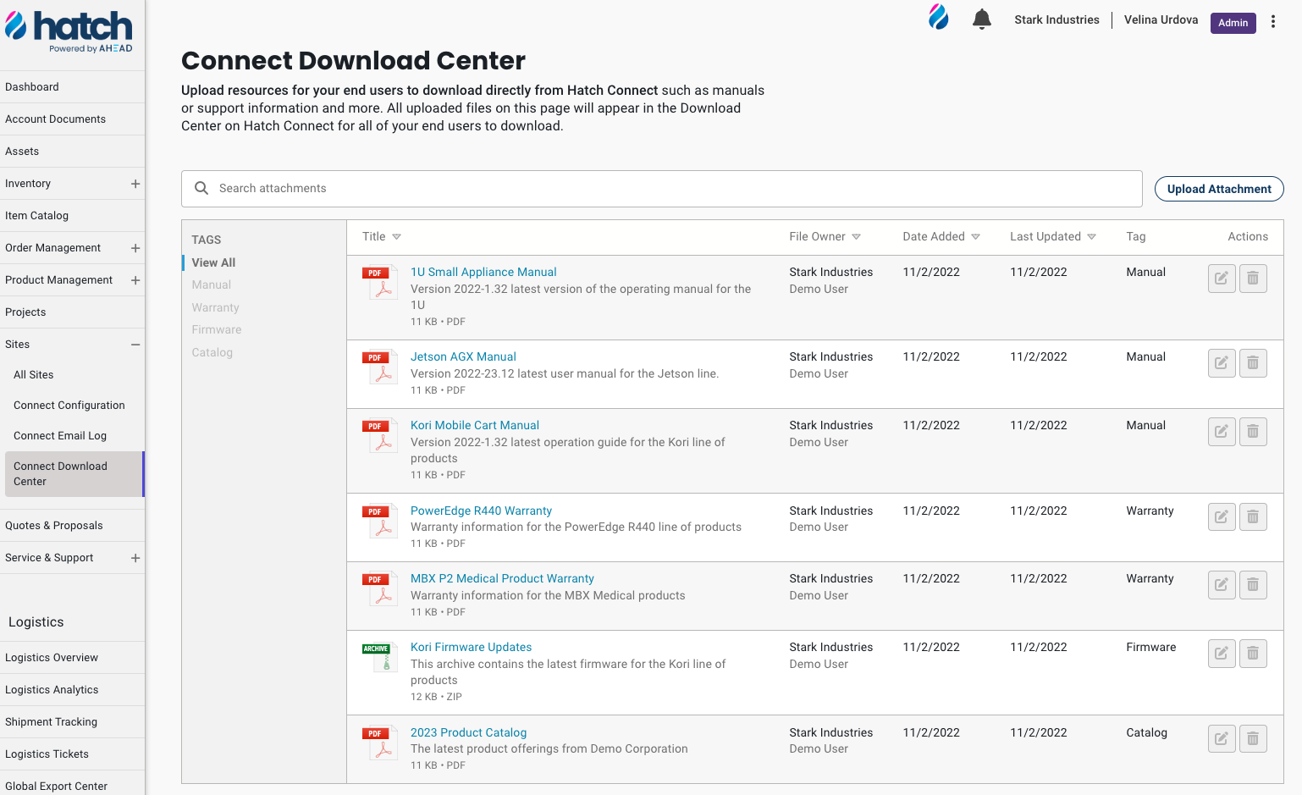Click archive icon for Kori Firmware Updates
Image resolution: width=1302 pixels, height=795 pixels.
pos(379,657)
